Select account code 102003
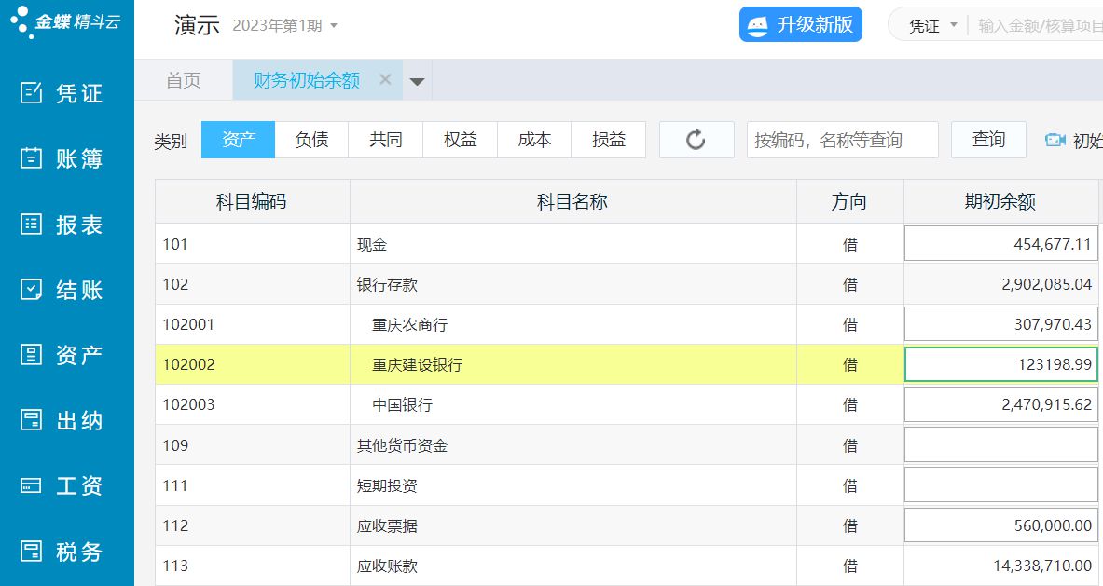 [188, 404]
